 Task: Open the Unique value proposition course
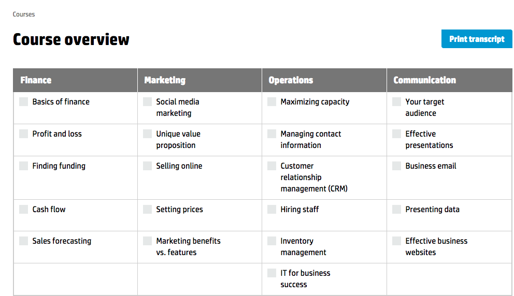tap(178, 140)
